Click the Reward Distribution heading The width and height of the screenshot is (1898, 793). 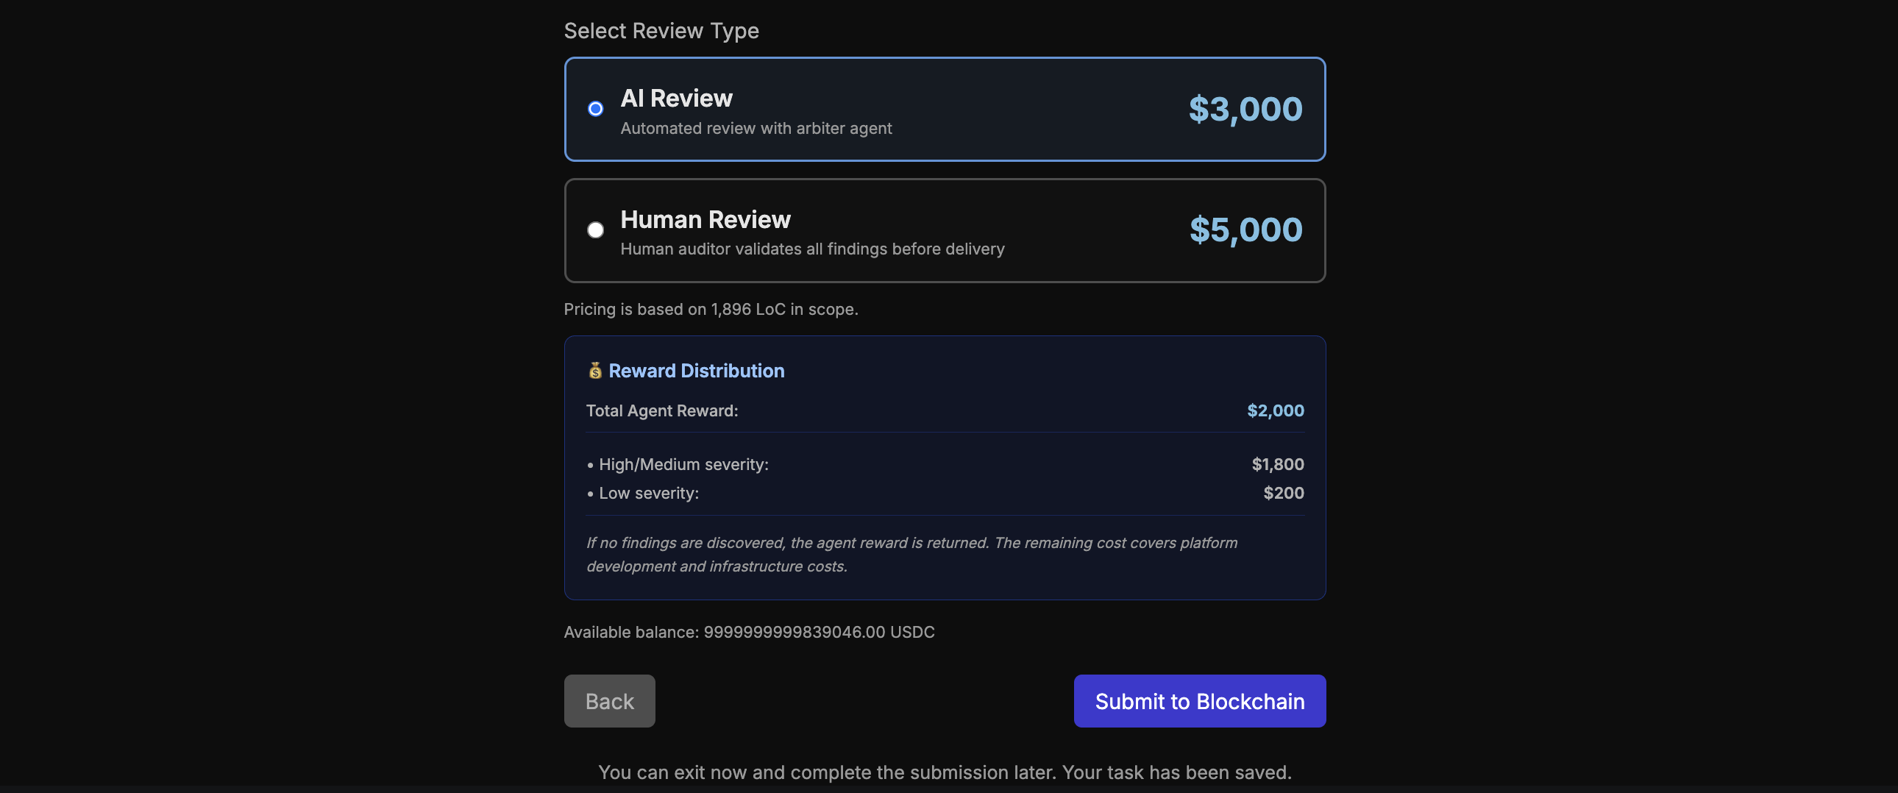click(696, 371)
